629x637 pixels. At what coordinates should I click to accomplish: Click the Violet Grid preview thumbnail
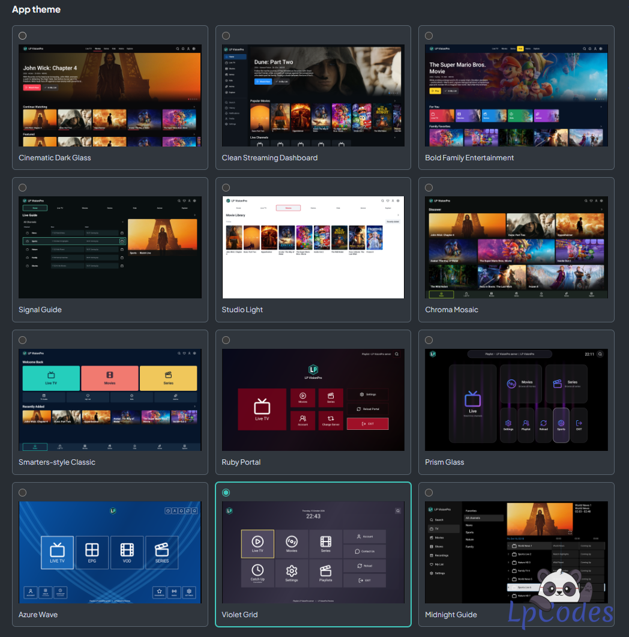pos(313,552)
